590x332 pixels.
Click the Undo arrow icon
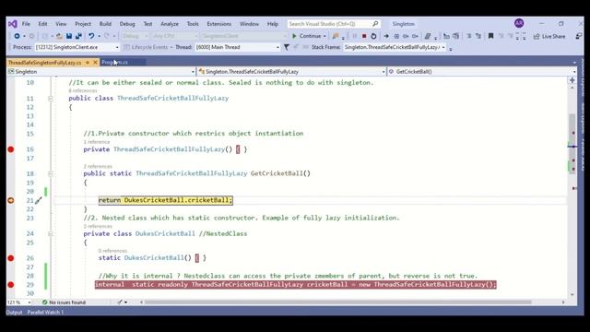[x=91, y=36]
